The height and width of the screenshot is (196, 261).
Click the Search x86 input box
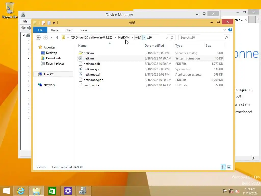(x=201, y=38)
